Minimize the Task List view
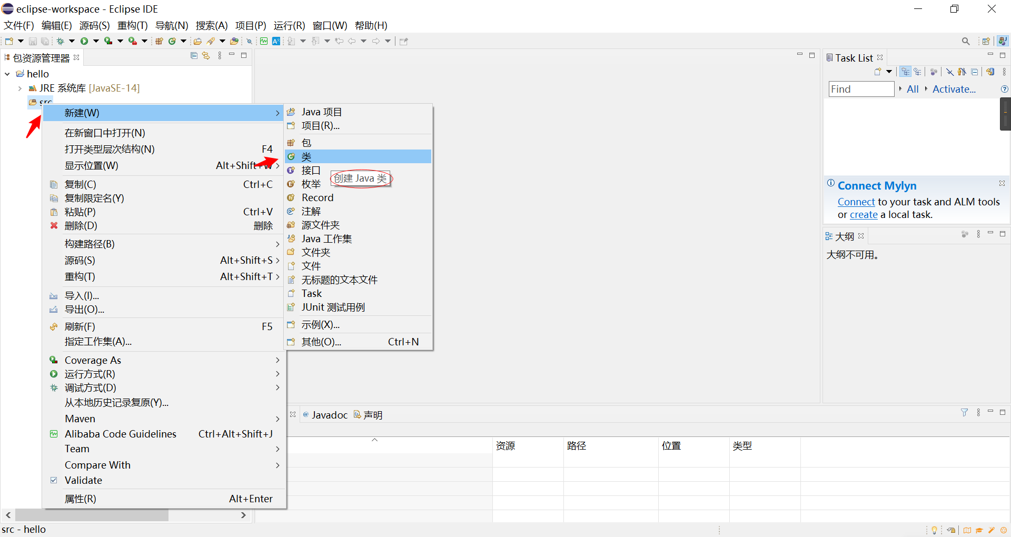 click(x=990, y=55)
